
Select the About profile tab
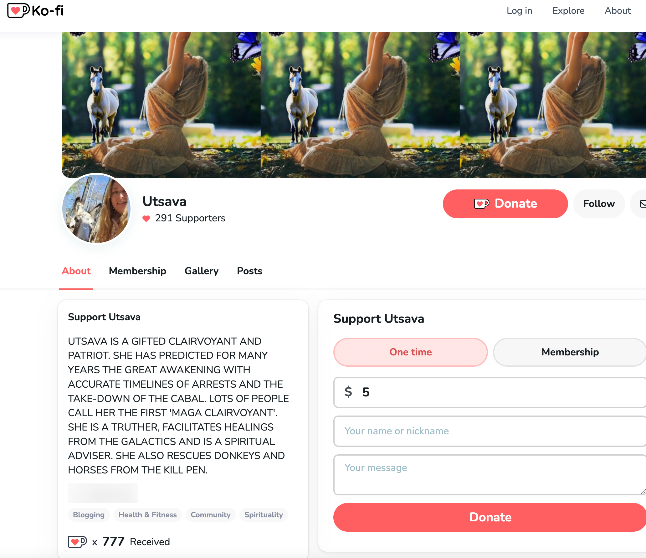tap(76, 271)
